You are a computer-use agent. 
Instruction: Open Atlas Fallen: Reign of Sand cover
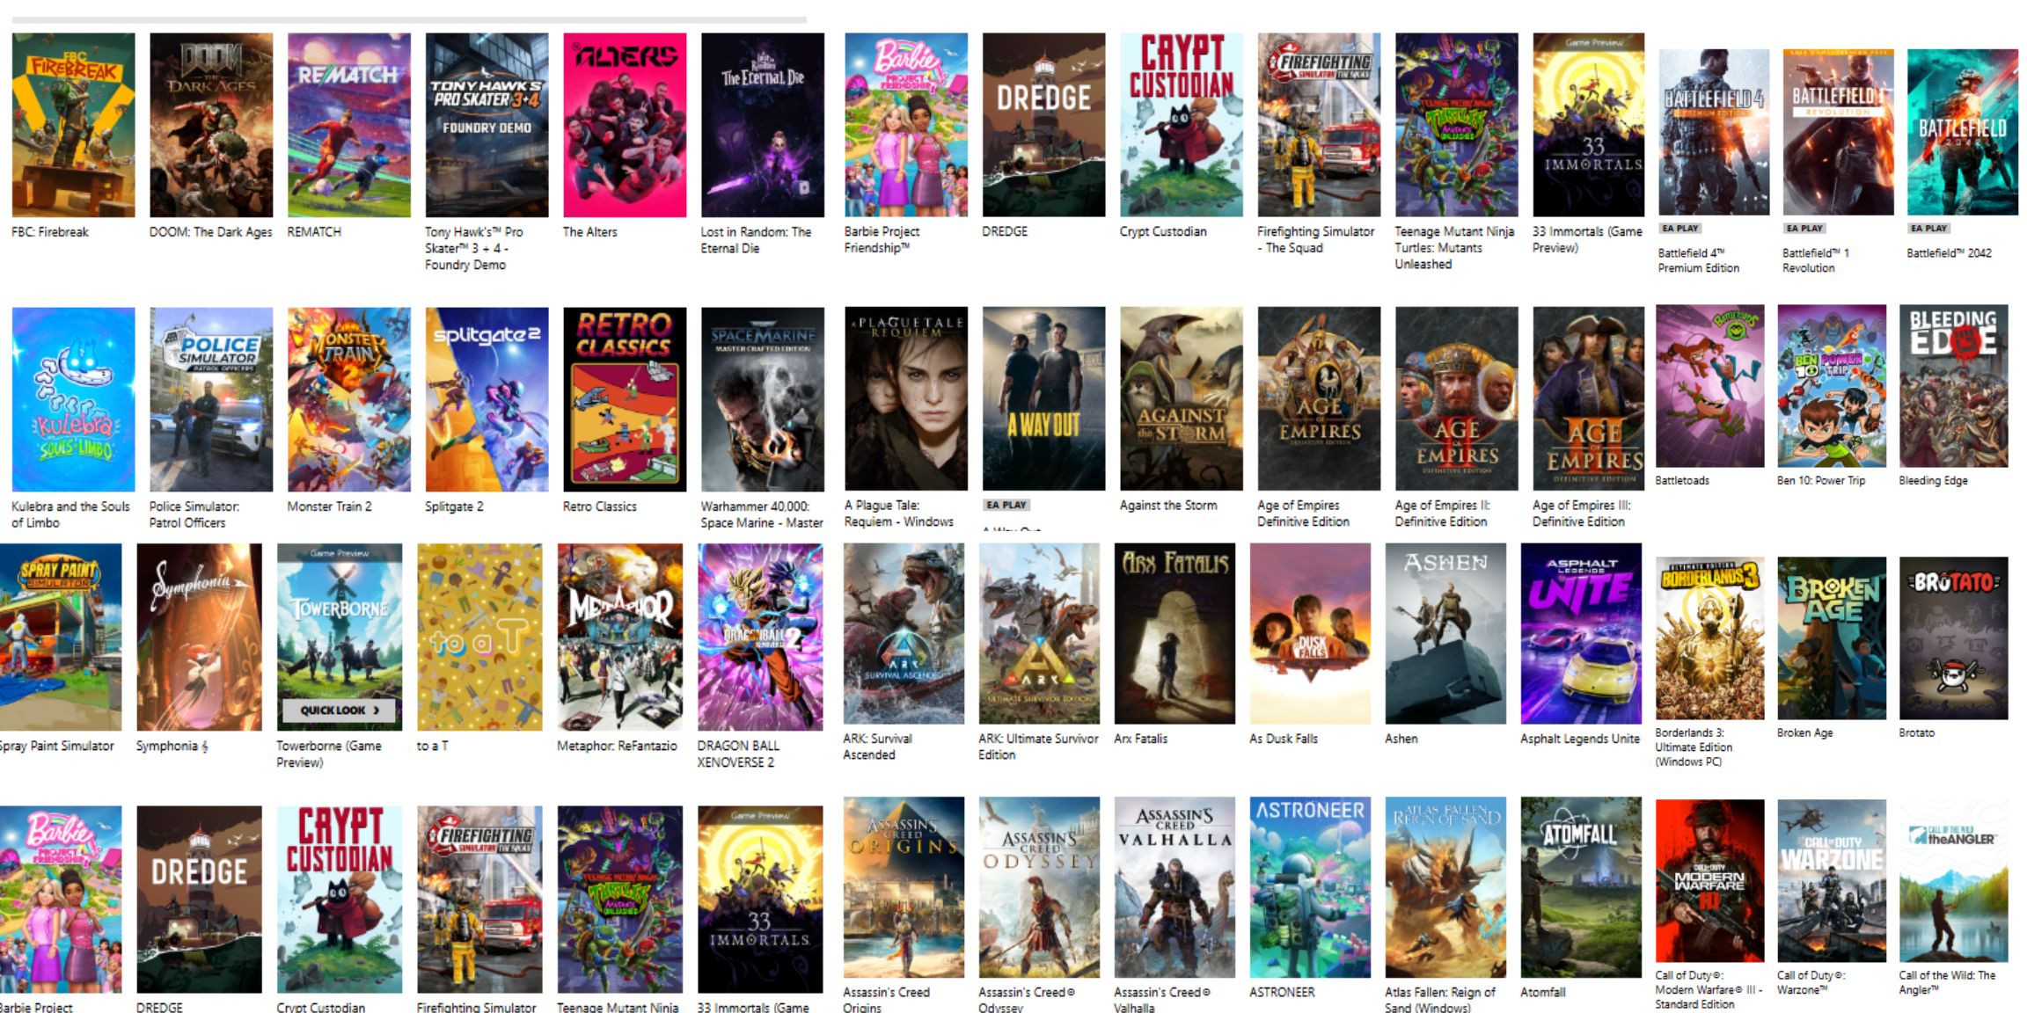coord(1445,887)
